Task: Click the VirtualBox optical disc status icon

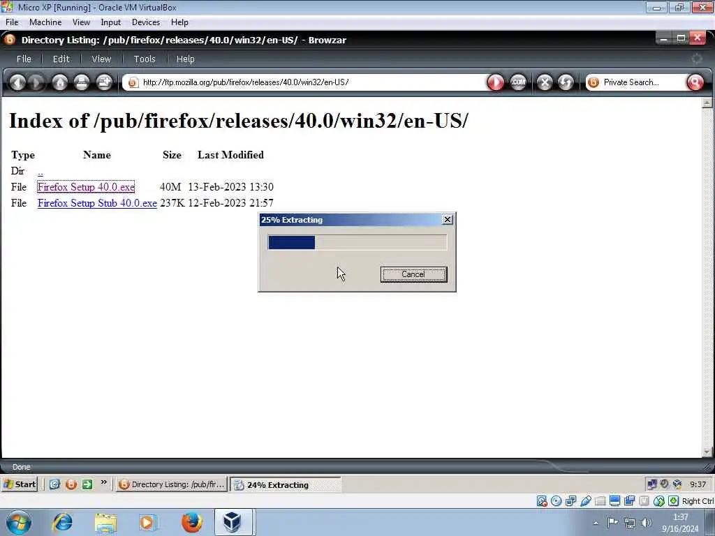Action: pos(556,501)
